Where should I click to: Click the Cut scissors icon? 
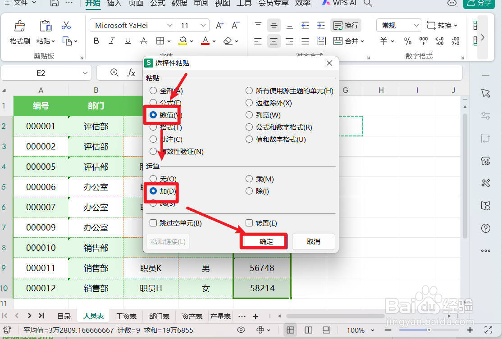tap(66, 25)
